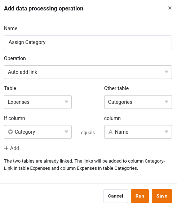The image size is (177, 208).
Task: Click the text type icon beside Name
Action: pos(111,132)
